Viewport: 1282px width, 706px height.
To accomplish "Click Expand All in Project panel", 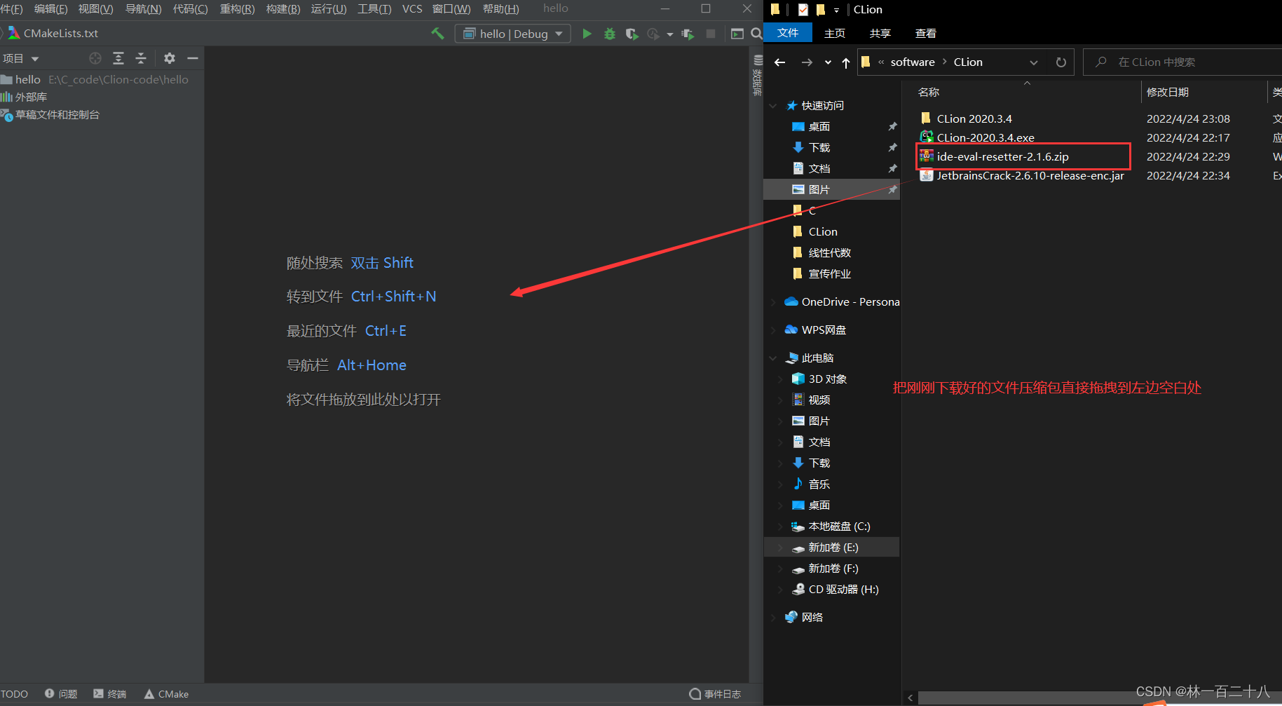I will pos(118,58).
